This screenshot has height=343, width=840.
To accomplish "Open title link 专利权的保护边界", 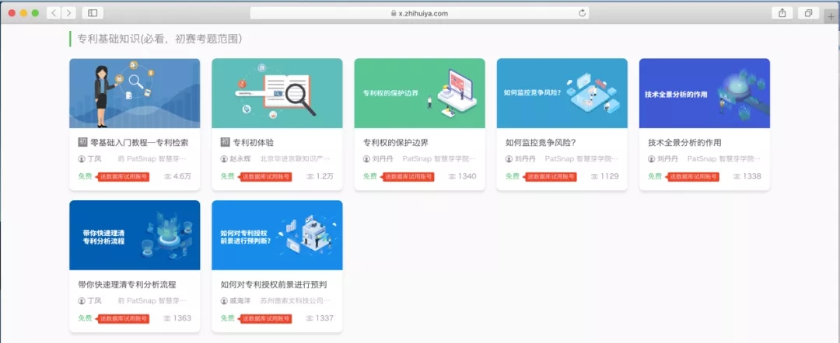I will coord(395,143).
